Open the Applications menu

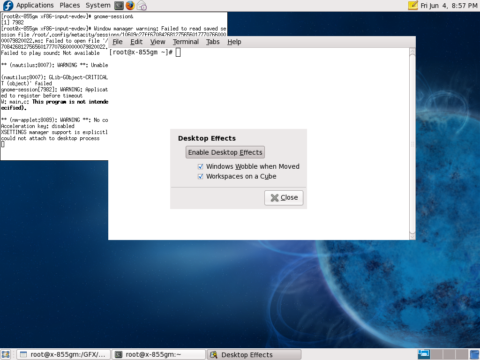(x=35, y=6)
